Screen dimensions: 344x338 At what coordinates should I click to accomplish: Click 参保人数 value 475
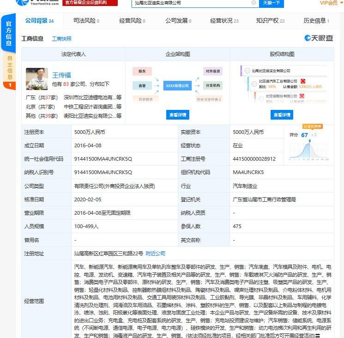click(237, 226)
